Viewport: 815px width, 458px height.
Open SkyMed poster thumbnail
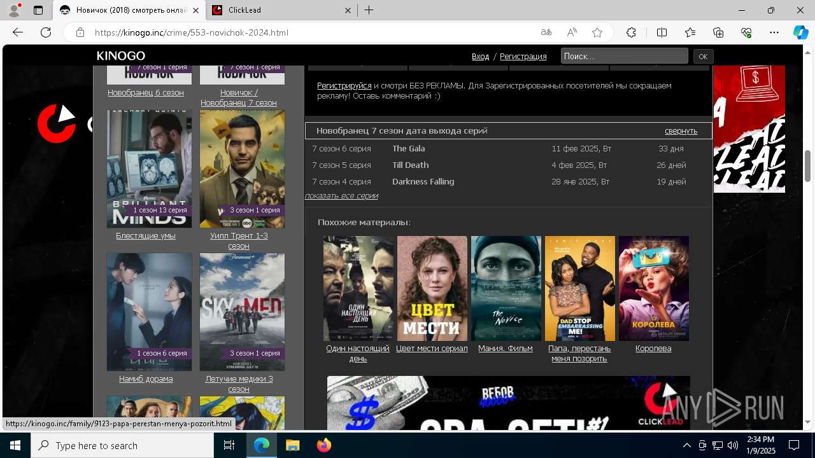(242, 312)
